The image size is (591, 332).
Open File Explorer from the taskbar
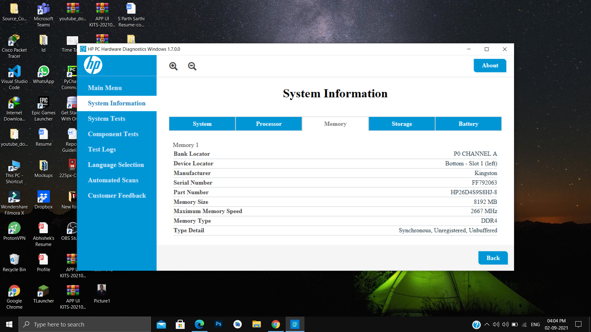(256, 324)
